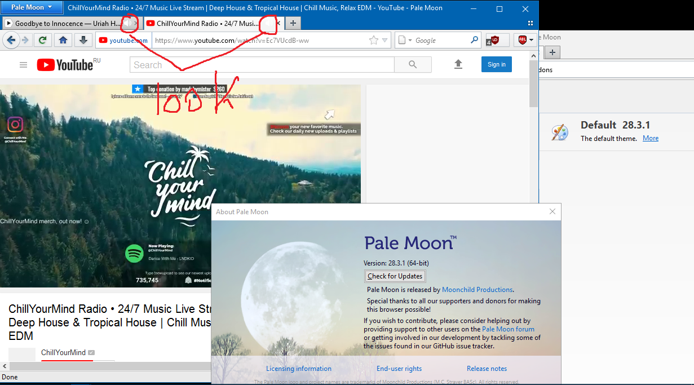This screenshot has height=385, width=694.
Task: Click the search magnifier in browser toolbar
Action: pyautogui.click(x=475, y=40)
